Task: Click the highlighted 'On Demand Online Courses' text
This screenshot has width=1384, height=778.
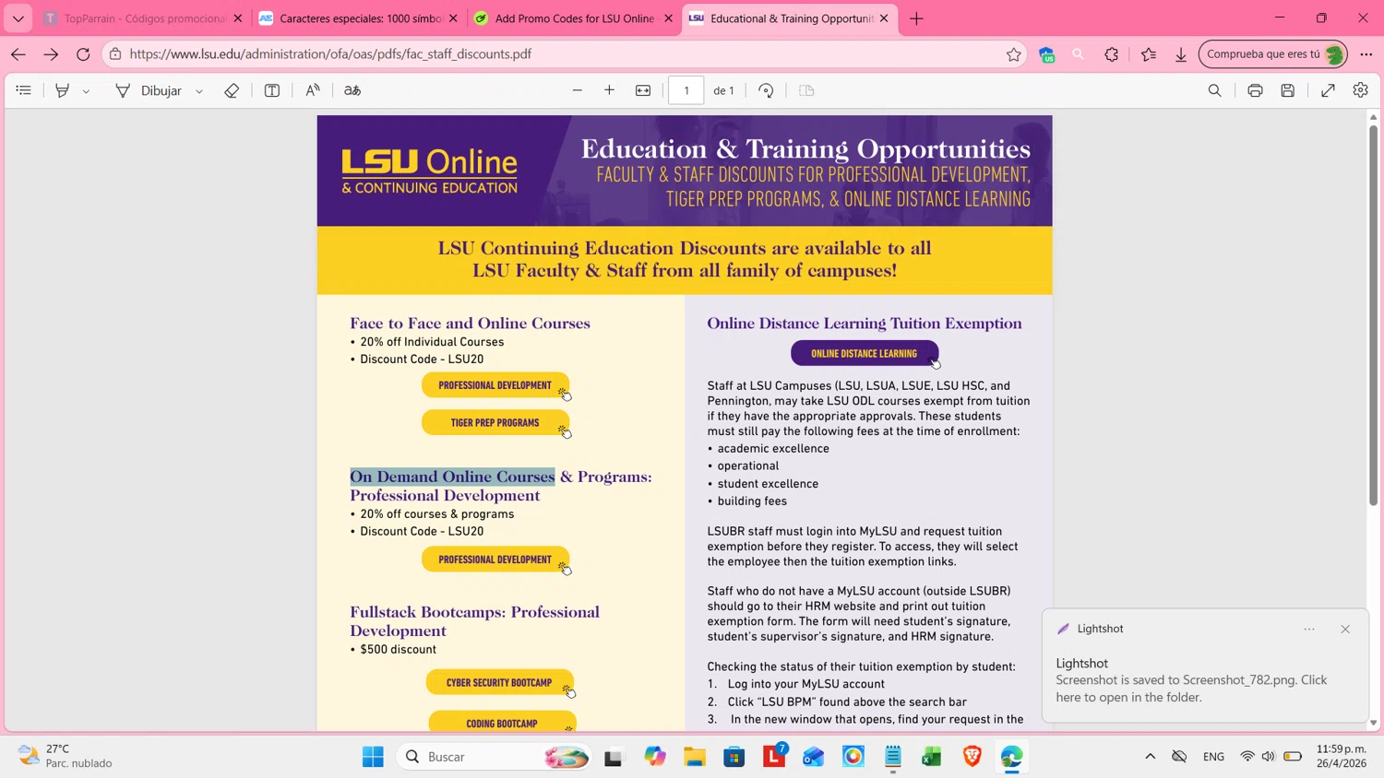Action: (452, 477)
